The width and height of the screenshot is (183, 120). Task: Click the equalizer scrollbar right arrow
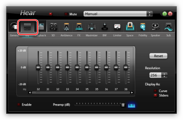132,92
